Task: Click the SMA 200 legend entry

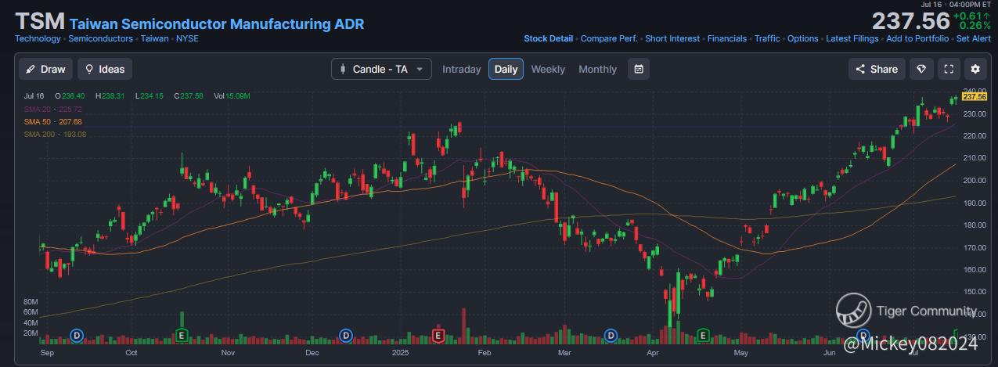Action: coord(55,134)
